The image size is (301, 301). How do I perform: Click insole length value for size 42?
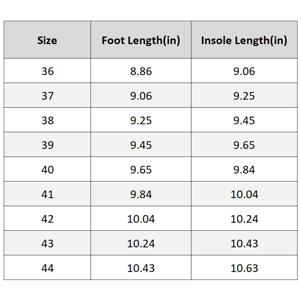coord(244,218)
